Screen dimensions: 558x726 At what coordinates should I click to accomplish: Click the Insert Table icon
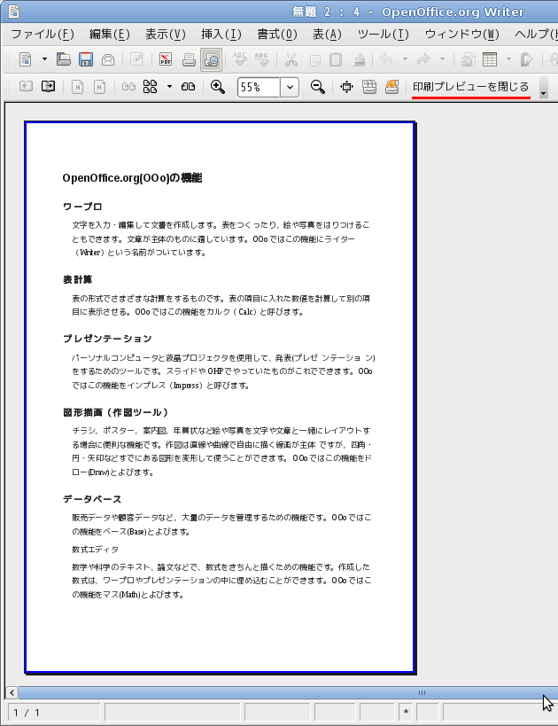coord(490,59)
